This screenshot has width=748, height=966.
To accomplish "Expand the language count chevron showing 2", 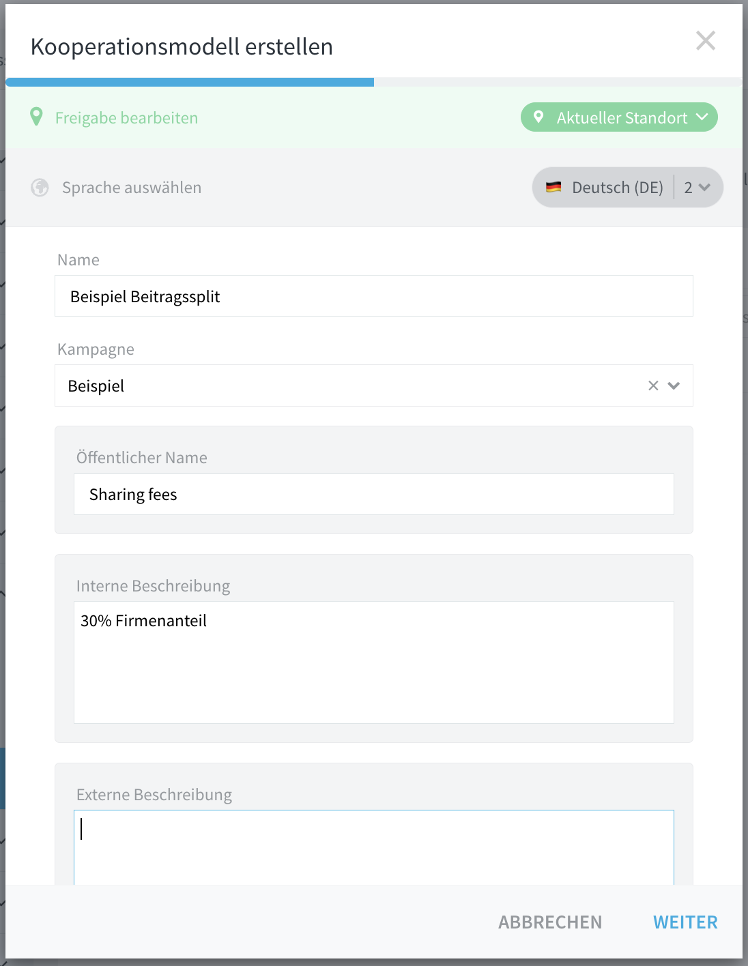I will tap(698, 187).
